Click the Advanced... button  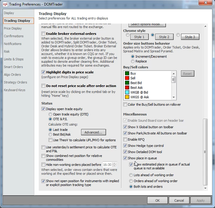[93, 132]
